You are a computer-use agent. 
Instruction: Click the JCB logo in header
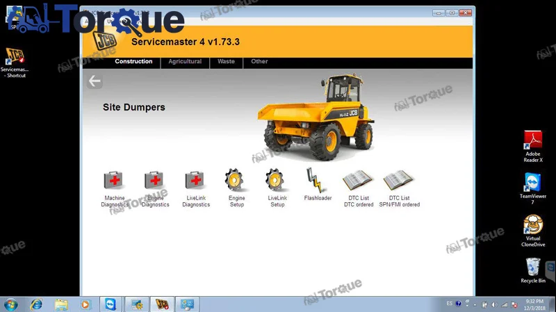click(x=105, y=40)
